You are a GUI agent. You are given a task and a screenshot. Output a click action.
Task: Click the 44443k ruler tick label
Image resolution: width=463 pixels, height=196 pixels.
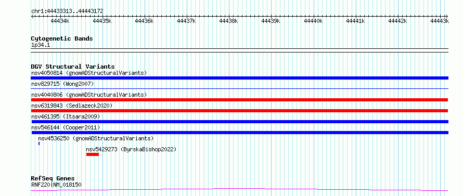point(440,21)
